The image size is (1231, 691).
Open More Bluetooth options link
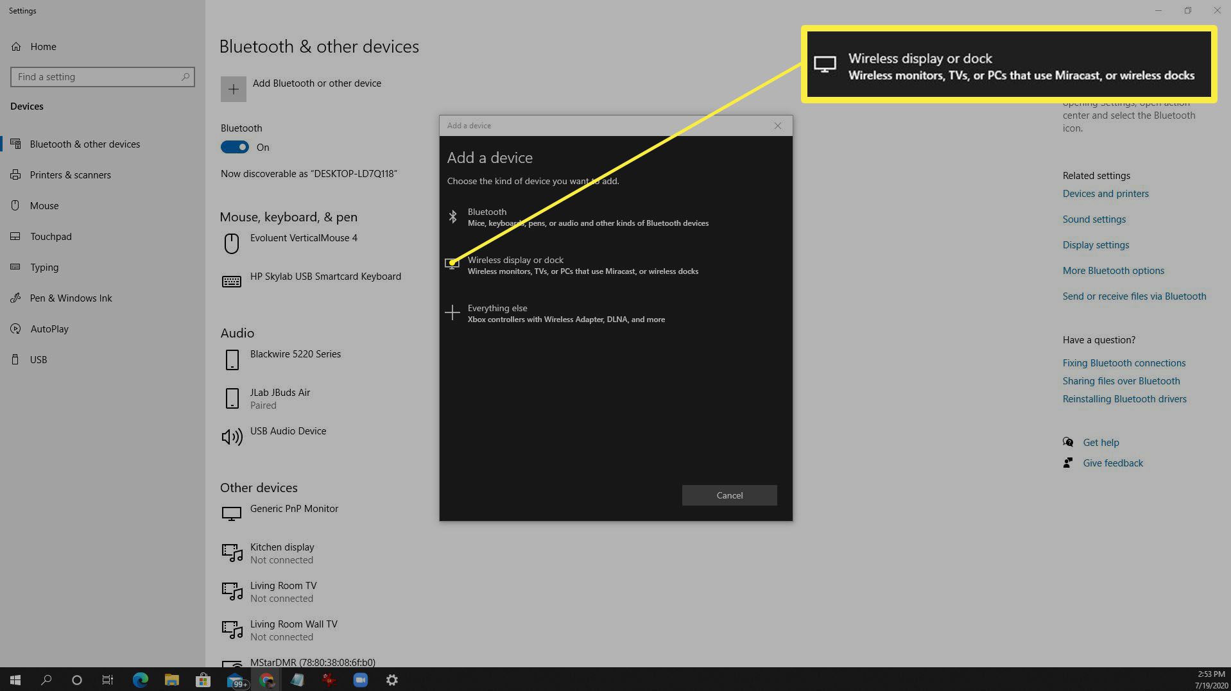[x=1113, y=271]
